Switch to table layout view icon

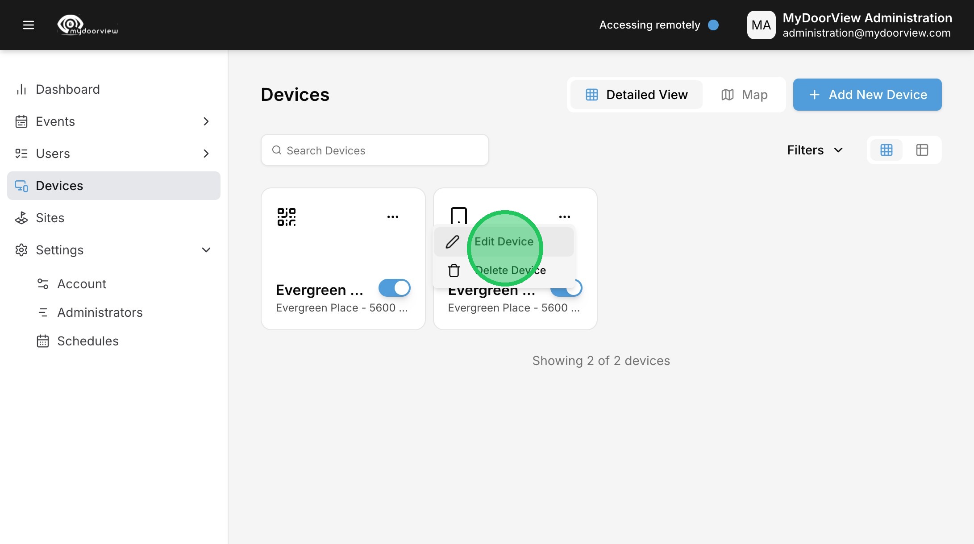(922, 150)
